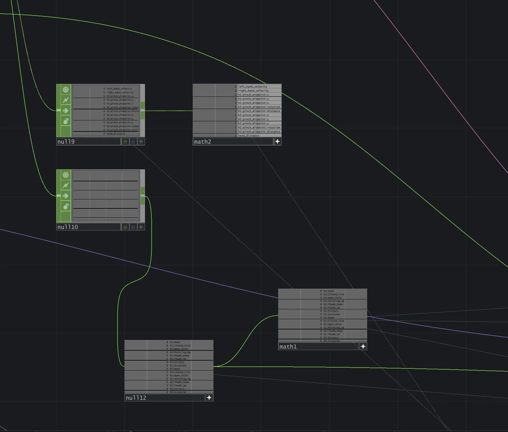Image resolution: width=508 pixels, height=432 pixels.
Task: Click h2:Thumb_Down channel in math1
Action: 333,331
